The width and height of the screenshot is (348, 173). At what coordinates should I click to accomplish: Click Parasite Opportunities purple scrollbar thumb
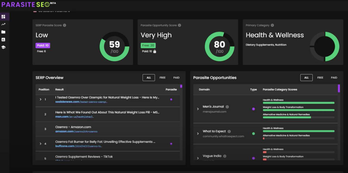(339, 88)
